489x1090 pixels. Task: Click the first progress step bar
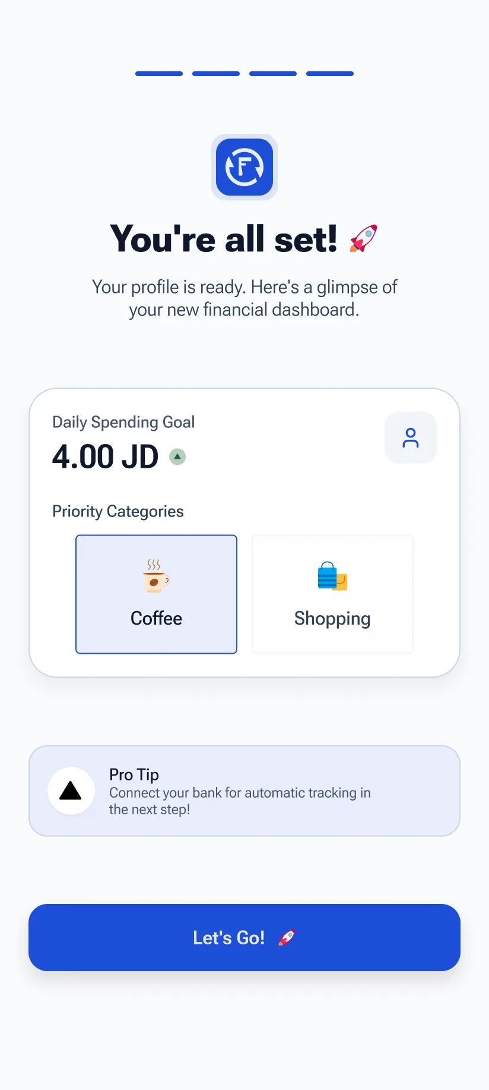coord(159,74)
